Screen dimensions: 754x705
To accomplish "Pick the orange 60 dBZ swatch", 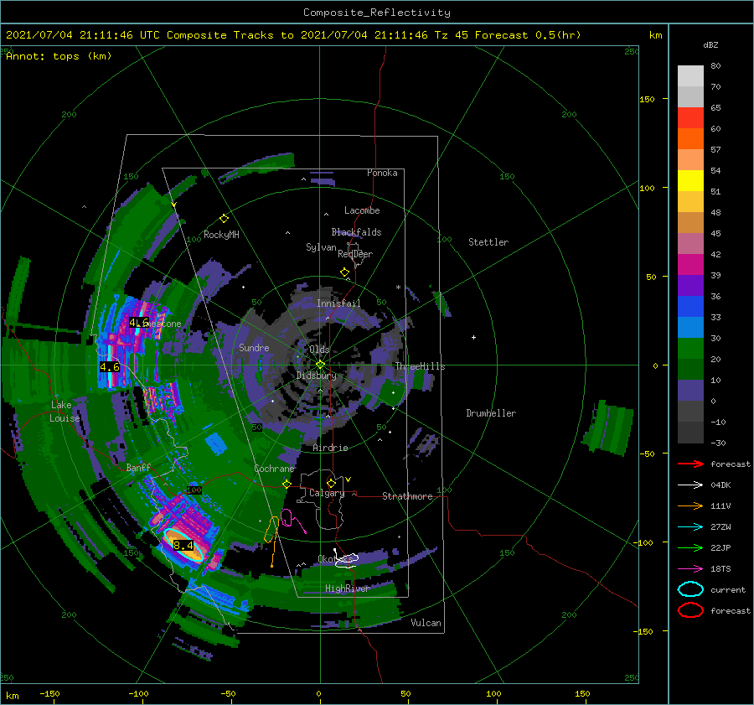I will 690,138.
